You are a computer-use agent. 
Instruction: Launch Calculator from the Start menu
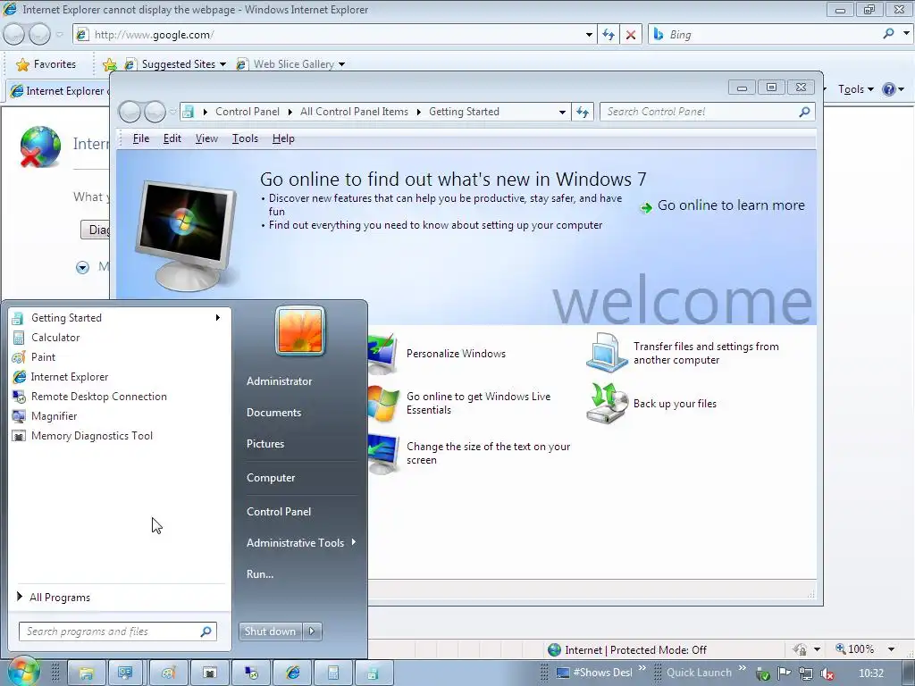(121, 337)
